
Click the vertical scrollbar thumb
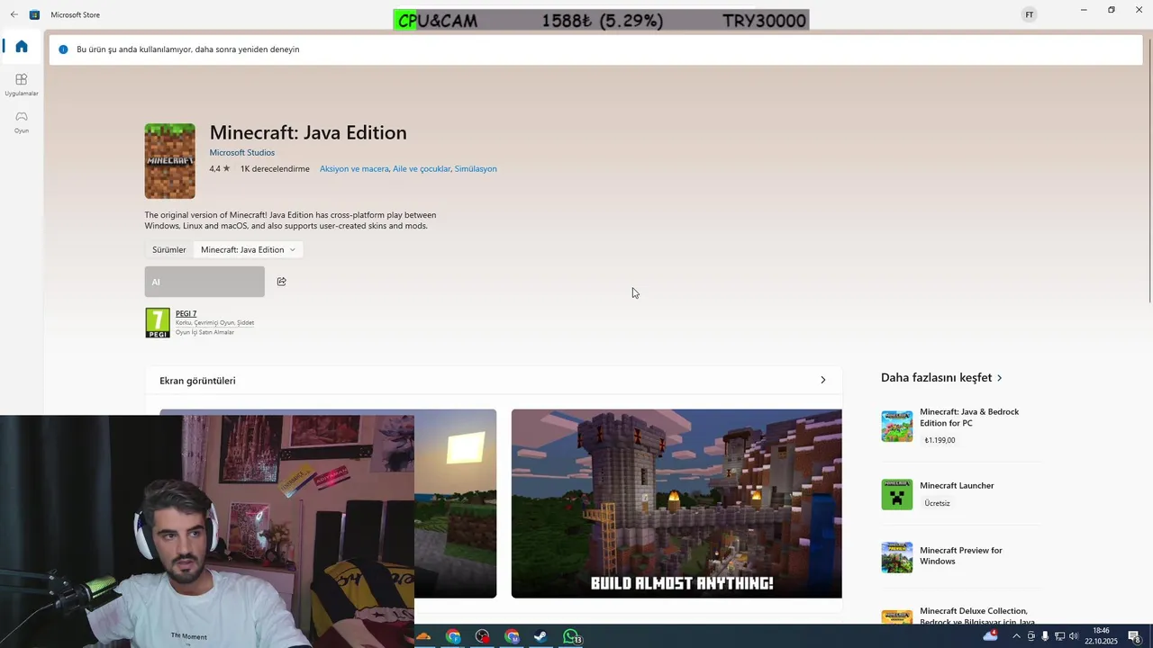point(1148,170)
